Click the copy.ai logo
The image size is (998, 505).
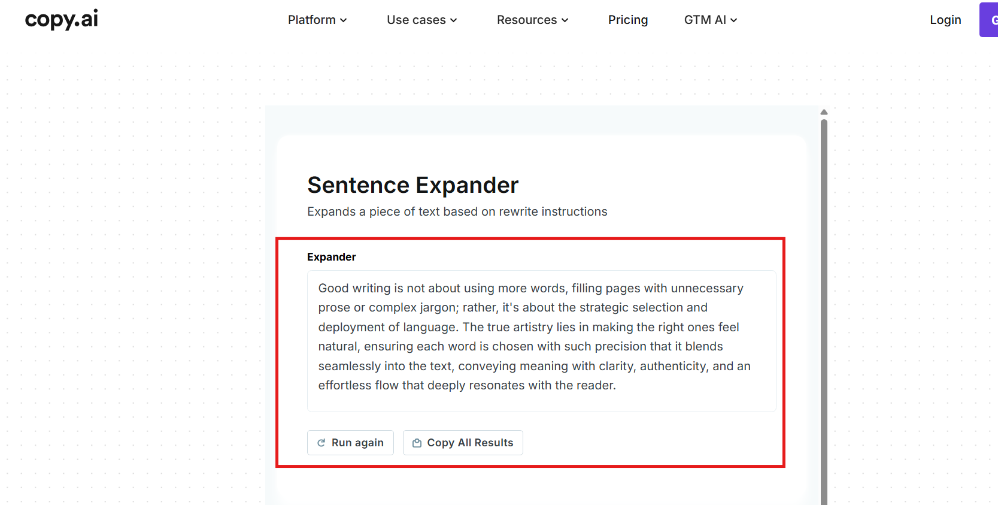(61, 19)
